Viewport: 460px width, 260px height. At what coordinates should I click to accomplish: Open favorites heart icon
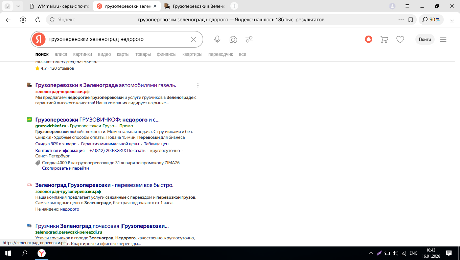pyautogui.click(x=400, y=40)
